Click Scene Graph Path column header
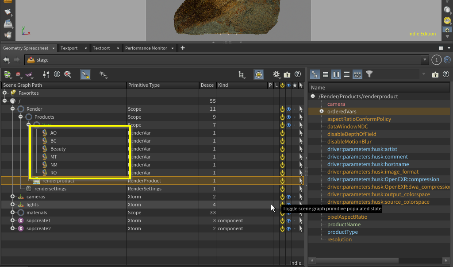This screenshot has height=267, width=453. tap(64, 85)
